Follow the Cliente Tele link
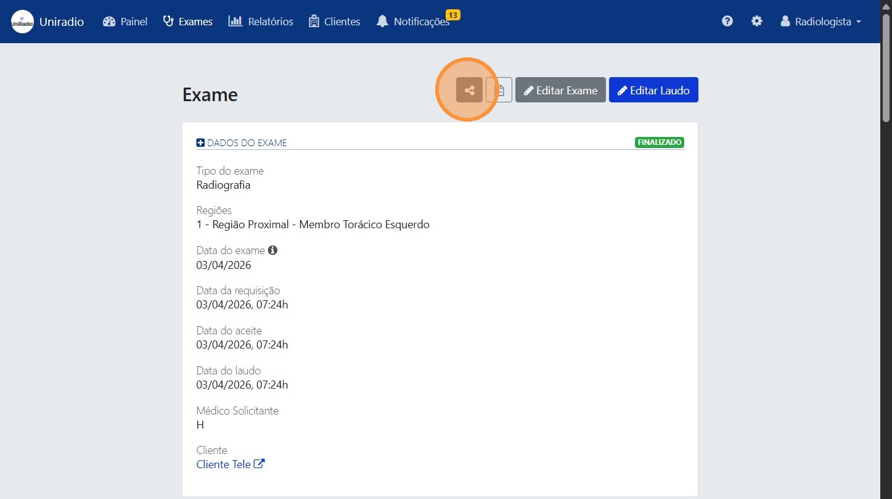This screenshot has height=499, width=892. click(223, 464)
